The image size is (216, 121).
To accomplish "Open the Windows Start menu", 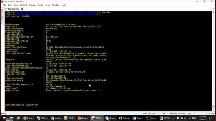I will tap(4, 118).
